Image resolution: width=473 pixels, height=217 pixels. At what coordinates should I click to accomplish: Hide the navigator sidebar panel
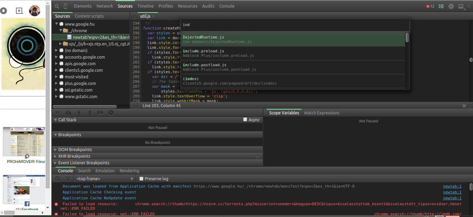[x=134, y=16]
